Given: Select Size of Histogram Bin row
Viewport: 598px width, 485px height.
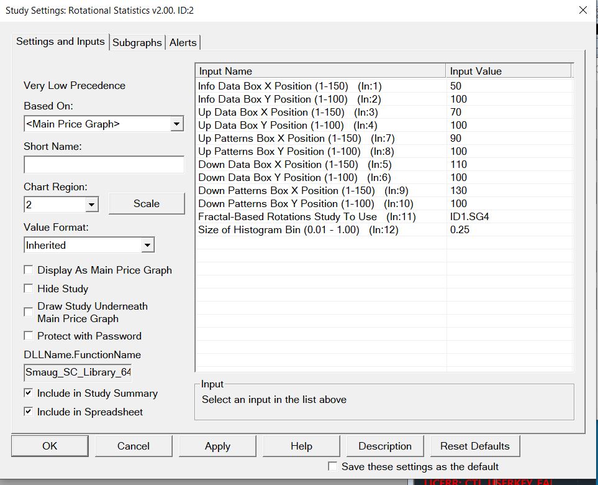Looking at the screenshot, I should [384, 229].
